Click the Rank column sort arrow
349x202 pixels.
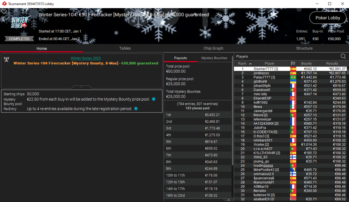(250, 64)
